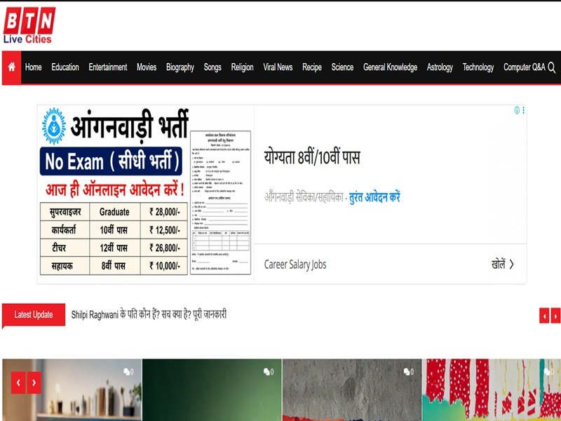Go to General Knowledge section
Image resolution: width=561 pixels, height=421 pixels.
click(391, 67)
